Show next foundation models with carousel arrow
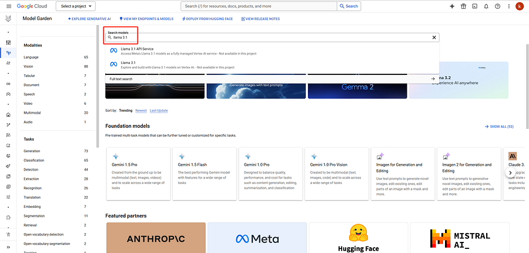The width and height of the screenshot is (529, 253). (x=510, y=172)
